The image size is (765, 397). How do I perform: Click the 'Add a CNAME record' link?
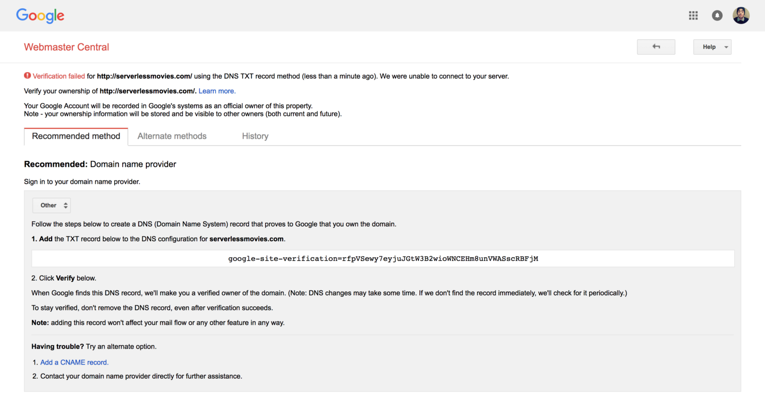pyautogui.click(x=74, y=363)
